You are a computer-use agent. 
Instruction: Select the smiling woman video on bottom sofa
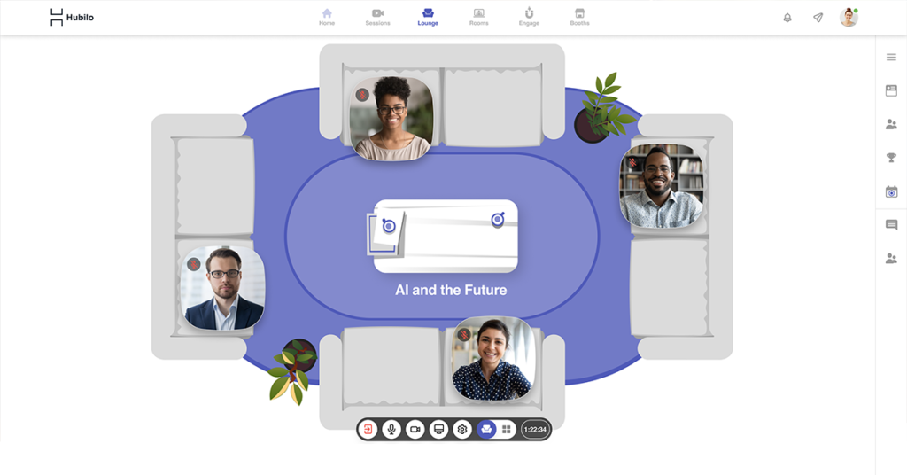click(x=493, y=358)
